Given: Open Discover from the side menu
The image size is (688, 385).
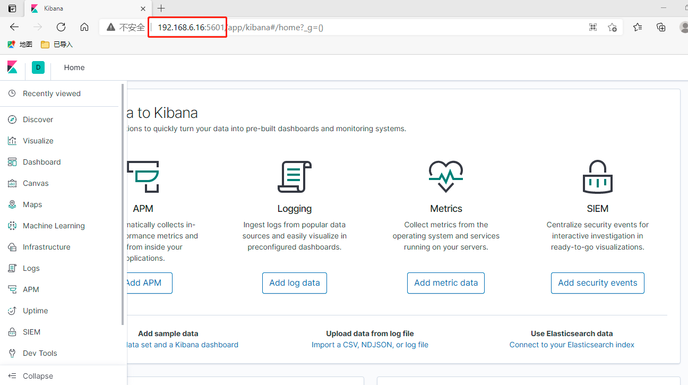Looking at the screenshot, I should point(38,119).
